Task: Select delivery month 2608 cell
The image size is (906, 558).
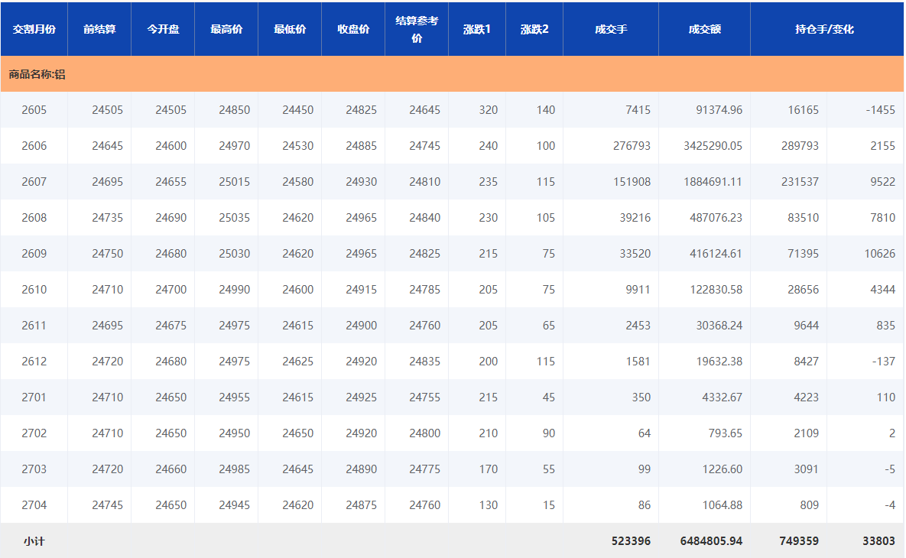Action: (x=34, y=217)
